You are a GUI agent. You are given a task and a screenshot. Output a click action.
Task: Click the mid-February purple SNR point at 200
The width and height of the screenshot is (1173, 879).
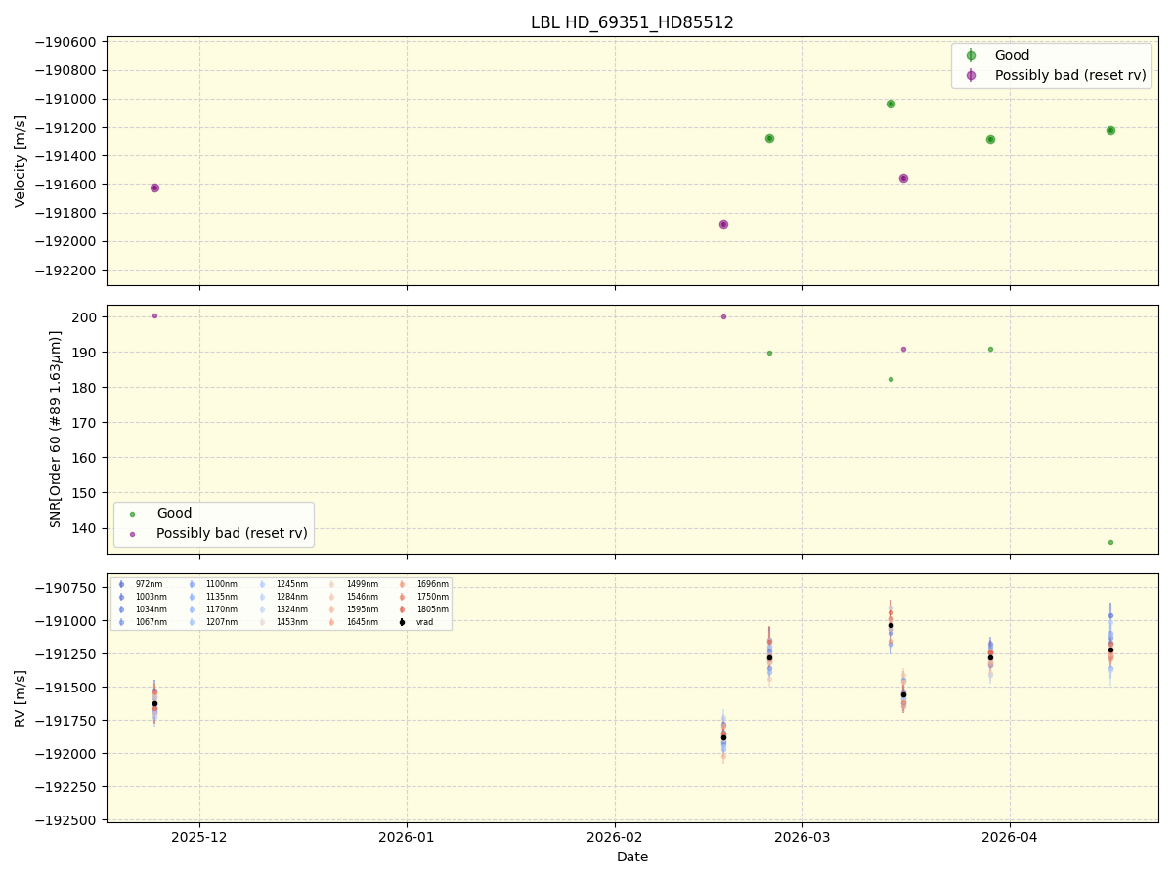(x=723, y=316)
